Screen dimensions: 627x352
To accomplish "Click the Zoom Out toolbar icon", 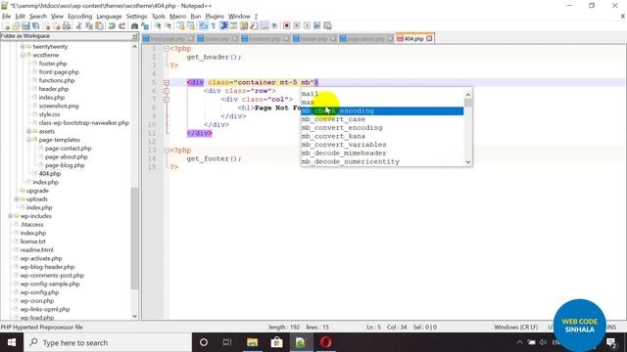I will 169,26.
